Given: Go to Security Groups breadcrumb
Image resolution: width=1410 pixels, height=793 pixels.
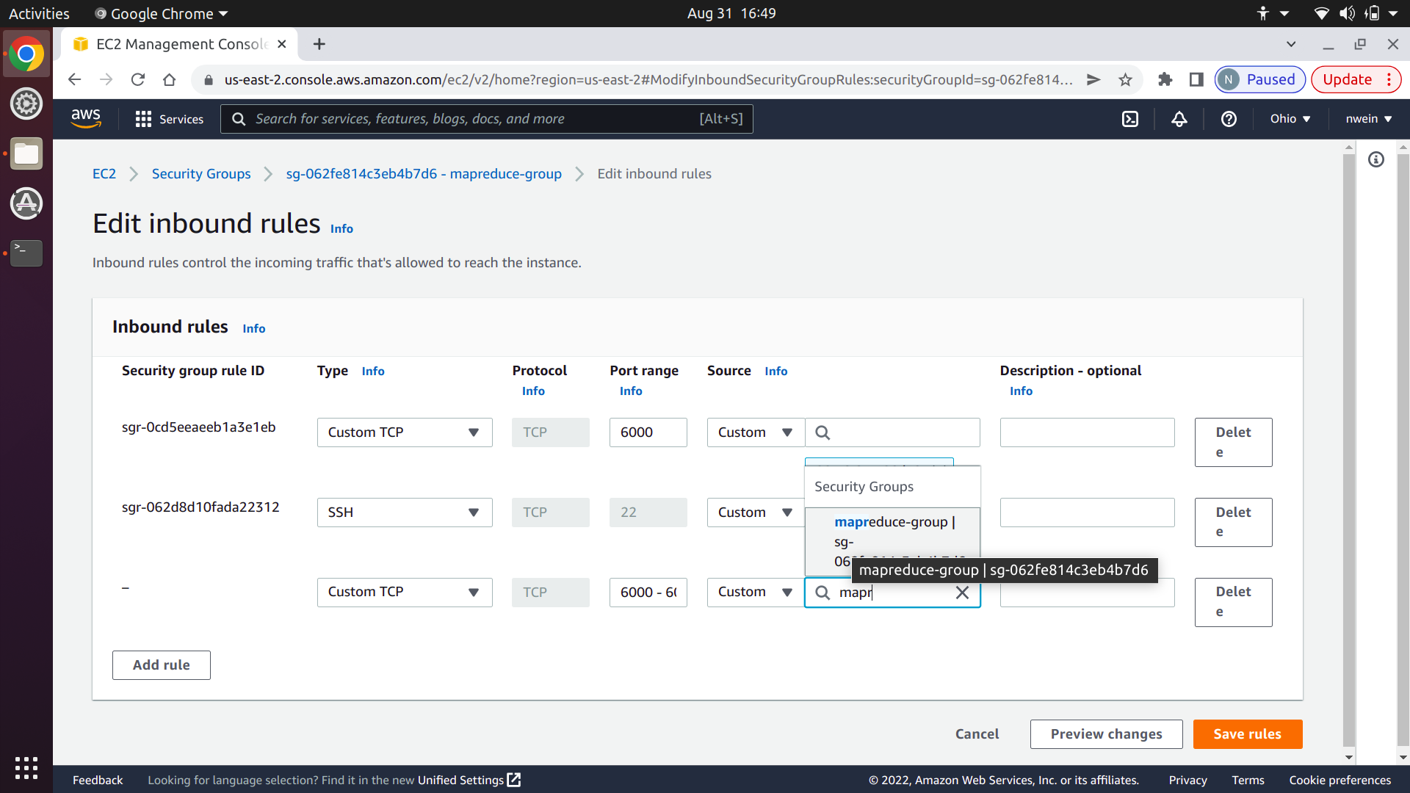Looking at the screenshot, I should pyautogui.click(x=201, y=174).
